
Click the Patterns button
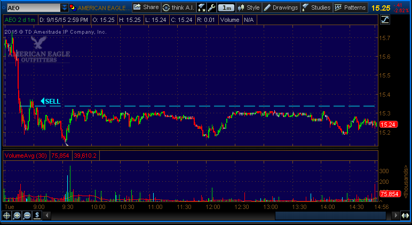click(x=350, y=7)
